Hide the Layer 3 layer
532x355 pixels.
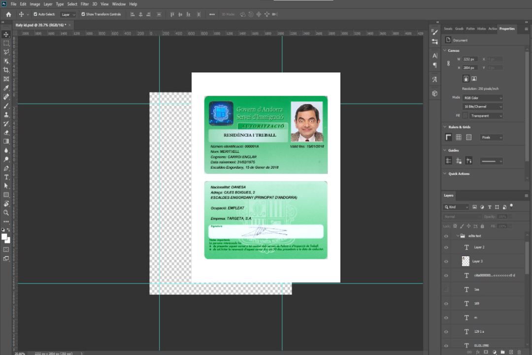(446, 261)
